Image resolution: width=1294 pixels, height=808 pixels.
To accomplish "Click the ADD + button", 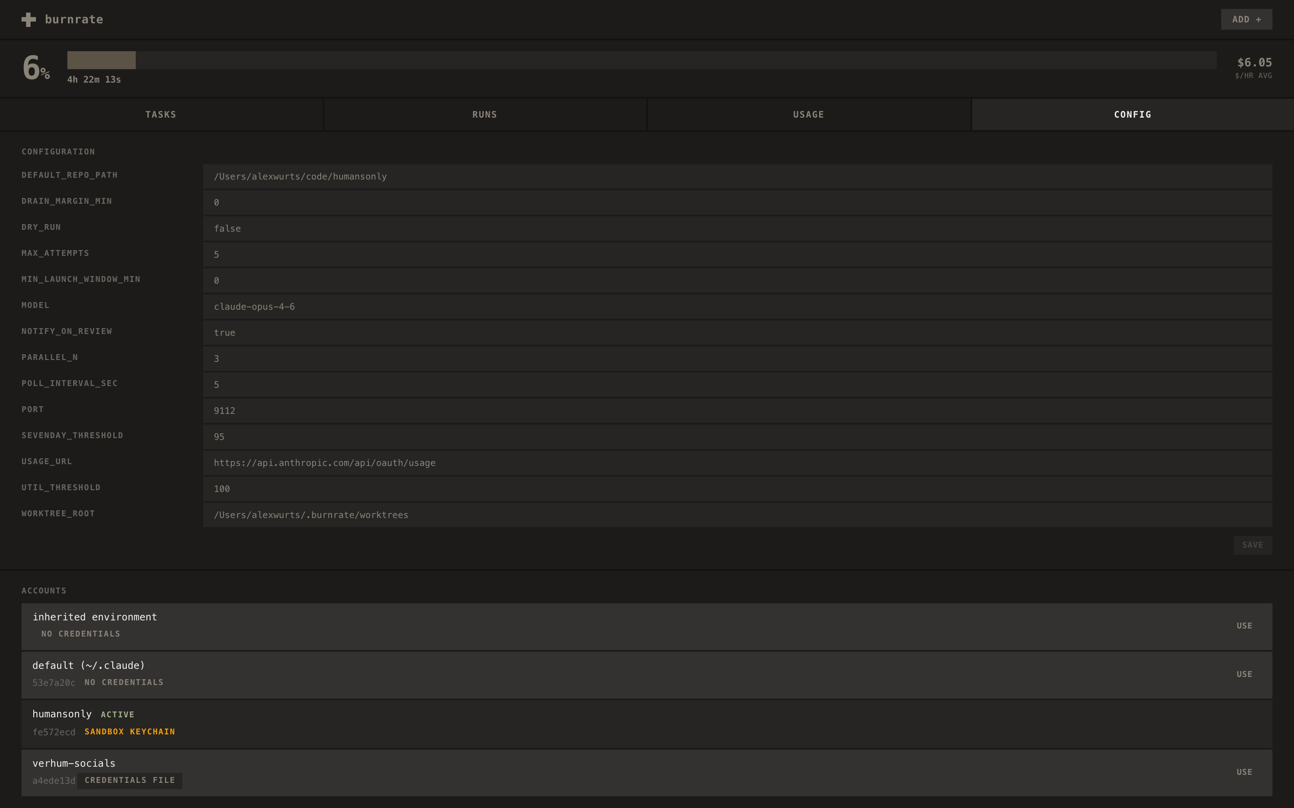I will 1246,19.
